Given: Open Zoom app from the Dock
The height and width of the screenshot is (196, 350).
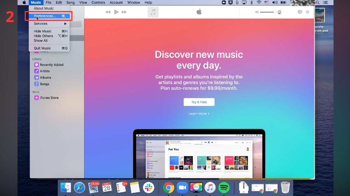Looking at the screenshot, I should tap(183, 188).
